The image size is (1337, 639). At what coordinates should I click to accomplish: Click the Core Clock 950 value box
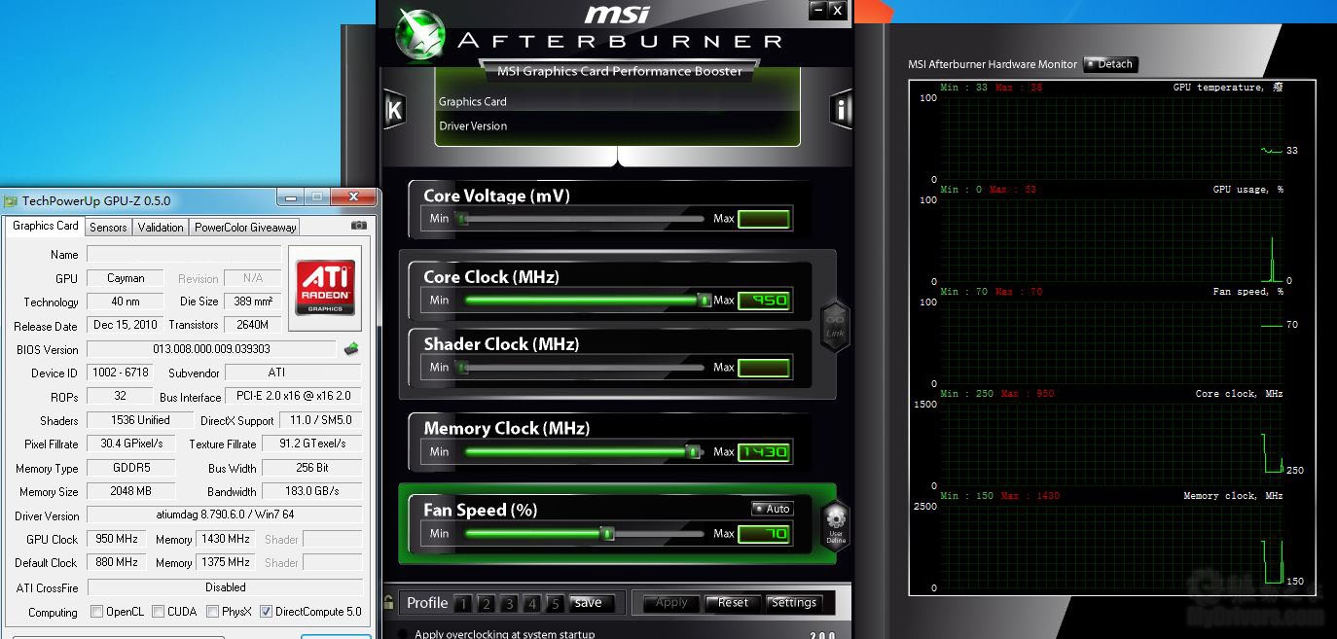click(x=764, y=301)
